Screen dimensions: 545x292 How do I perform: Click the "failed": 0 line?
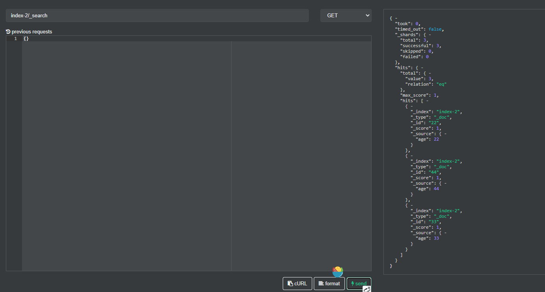[x=414, y=57]
